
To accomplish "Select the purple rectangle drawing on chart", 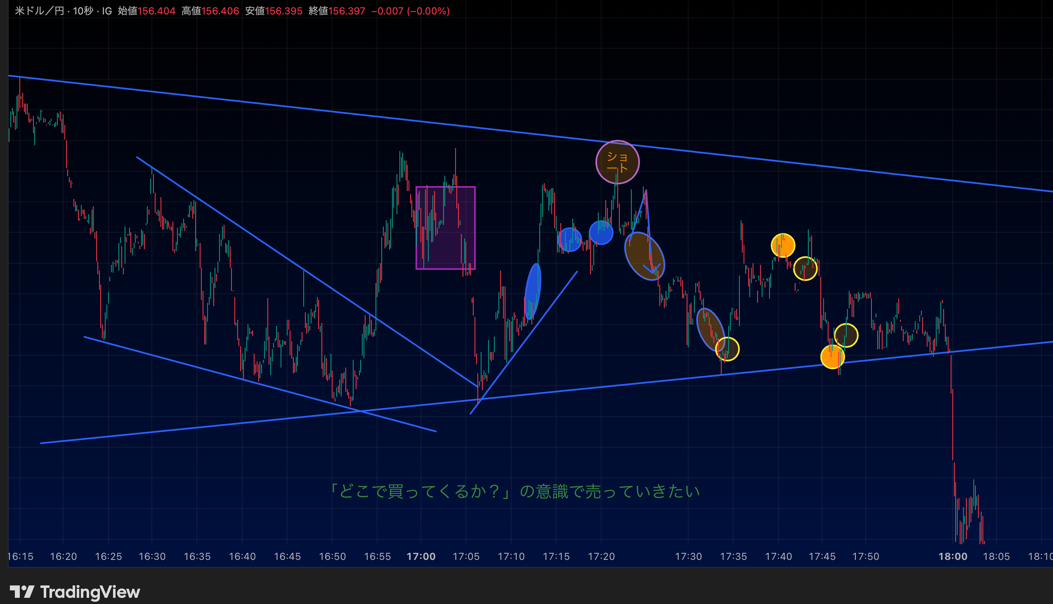I will pyautogui.click(x=445, y=228).
